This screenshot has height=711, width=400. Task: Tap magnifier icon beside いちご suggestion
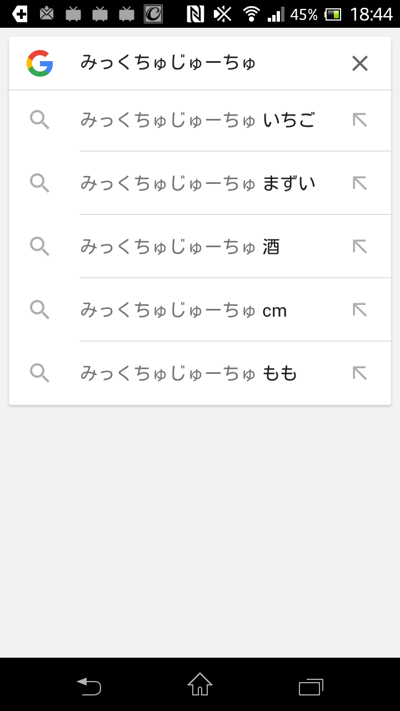[39, 120]
